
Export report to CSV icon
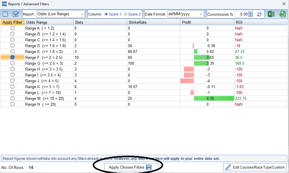click(x=282, y=14)
